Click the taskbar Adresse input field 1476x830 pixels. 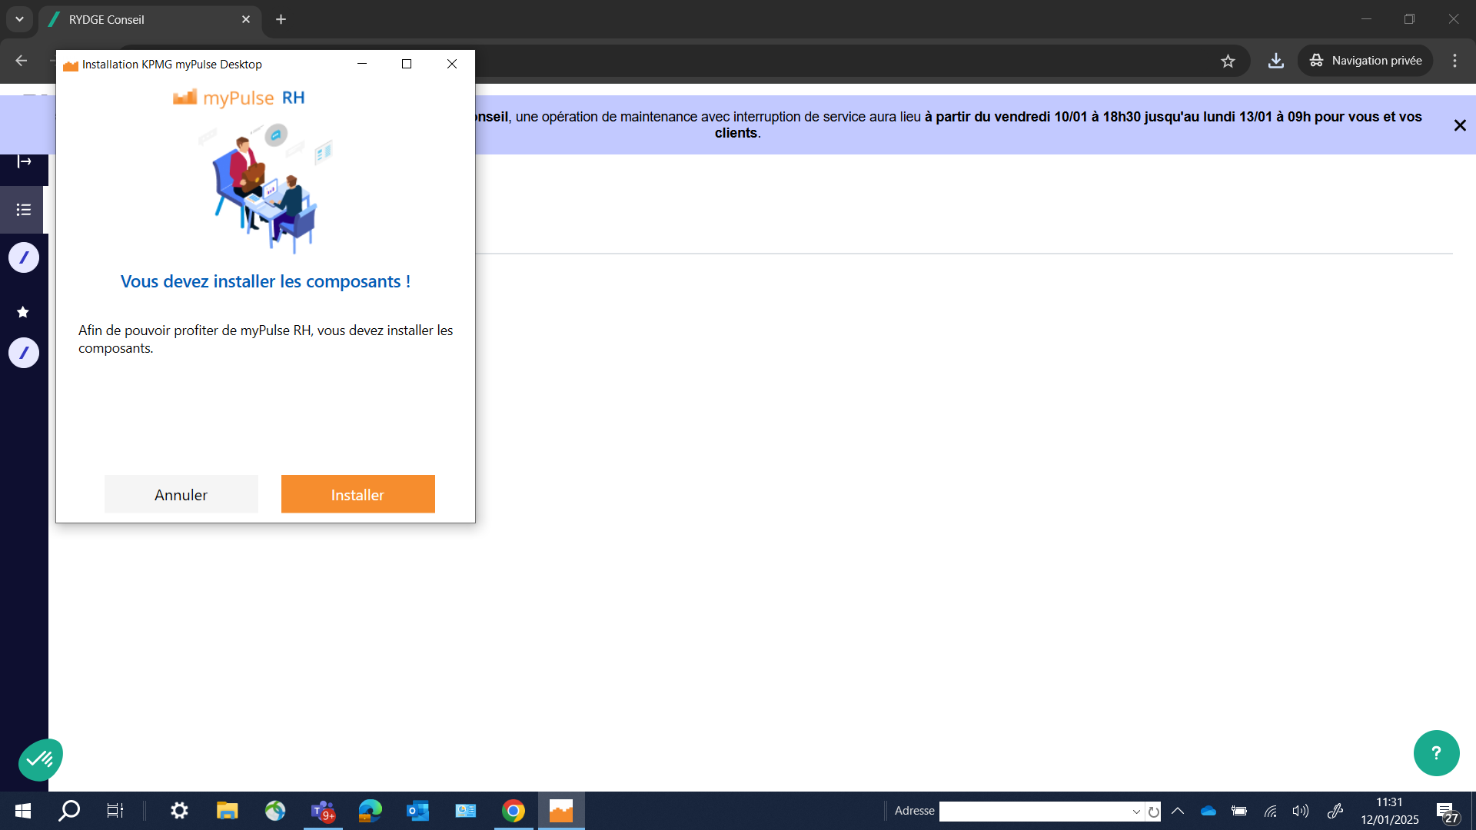pyautogui.click(x=1034, y=812)
